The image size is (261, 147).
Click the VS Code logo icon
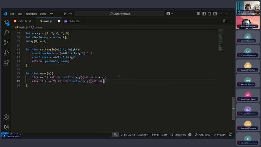[x=5, y=13]
